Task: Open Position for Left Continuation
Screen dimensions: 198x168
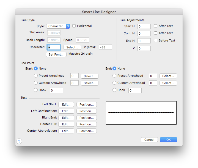Action: pos(87,111)
